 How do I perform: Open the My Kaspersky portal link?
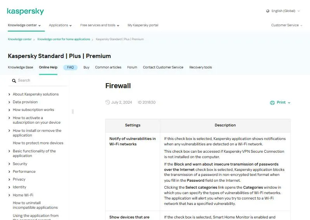coord(143,25)
